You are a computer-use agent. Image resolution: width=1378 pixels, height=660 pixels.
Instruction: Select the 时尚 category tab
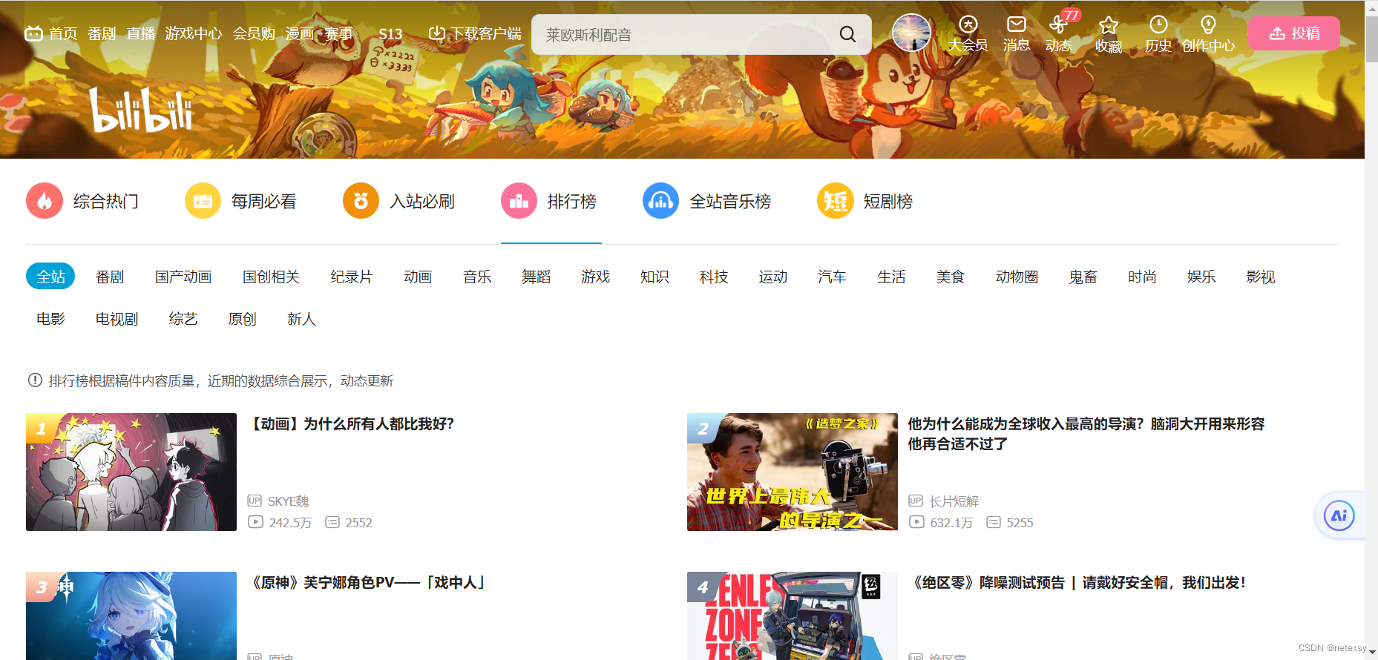(x=1142, y=277)
